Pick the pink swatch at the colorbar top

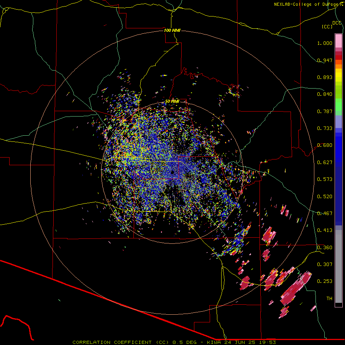point(338,41)
